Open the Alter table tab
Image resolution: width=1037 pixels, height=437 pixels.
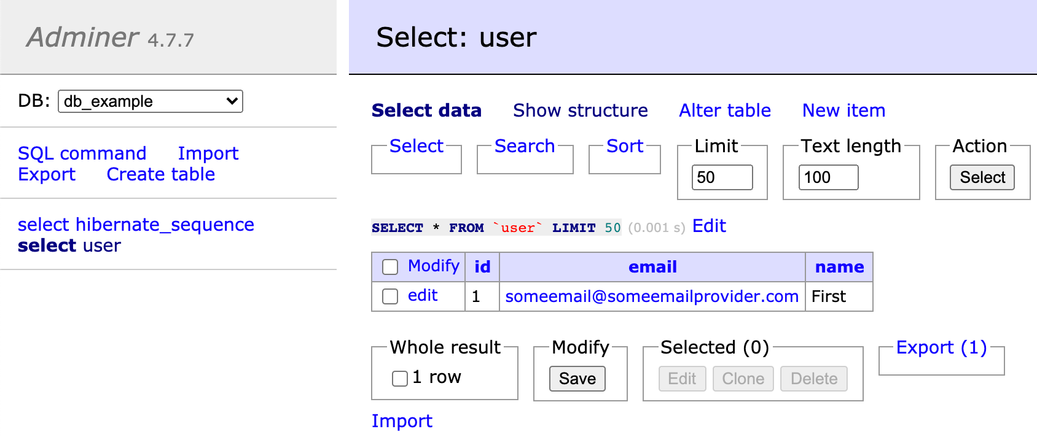725,110
